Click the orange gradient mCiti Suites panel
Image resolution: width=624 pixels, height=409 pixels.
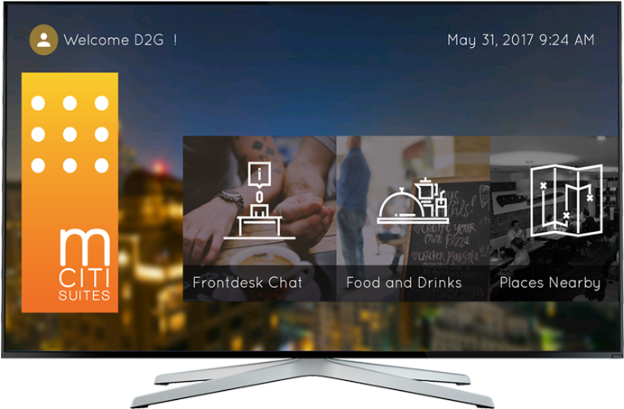70,192
